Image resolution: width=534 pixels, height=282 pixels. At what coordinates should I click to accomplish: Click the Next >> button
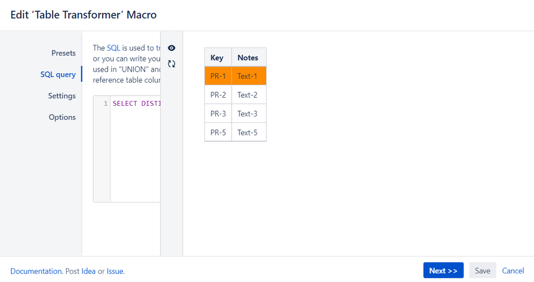tap(444, 270)
